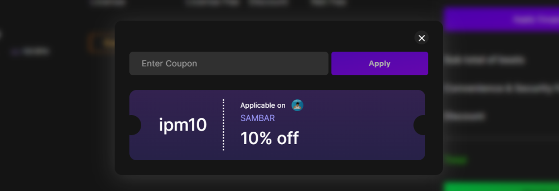The image size is (559, 191).
Task: Close the coupon dialog with the X
Action: pyautogui.click(x=421, y=38)
